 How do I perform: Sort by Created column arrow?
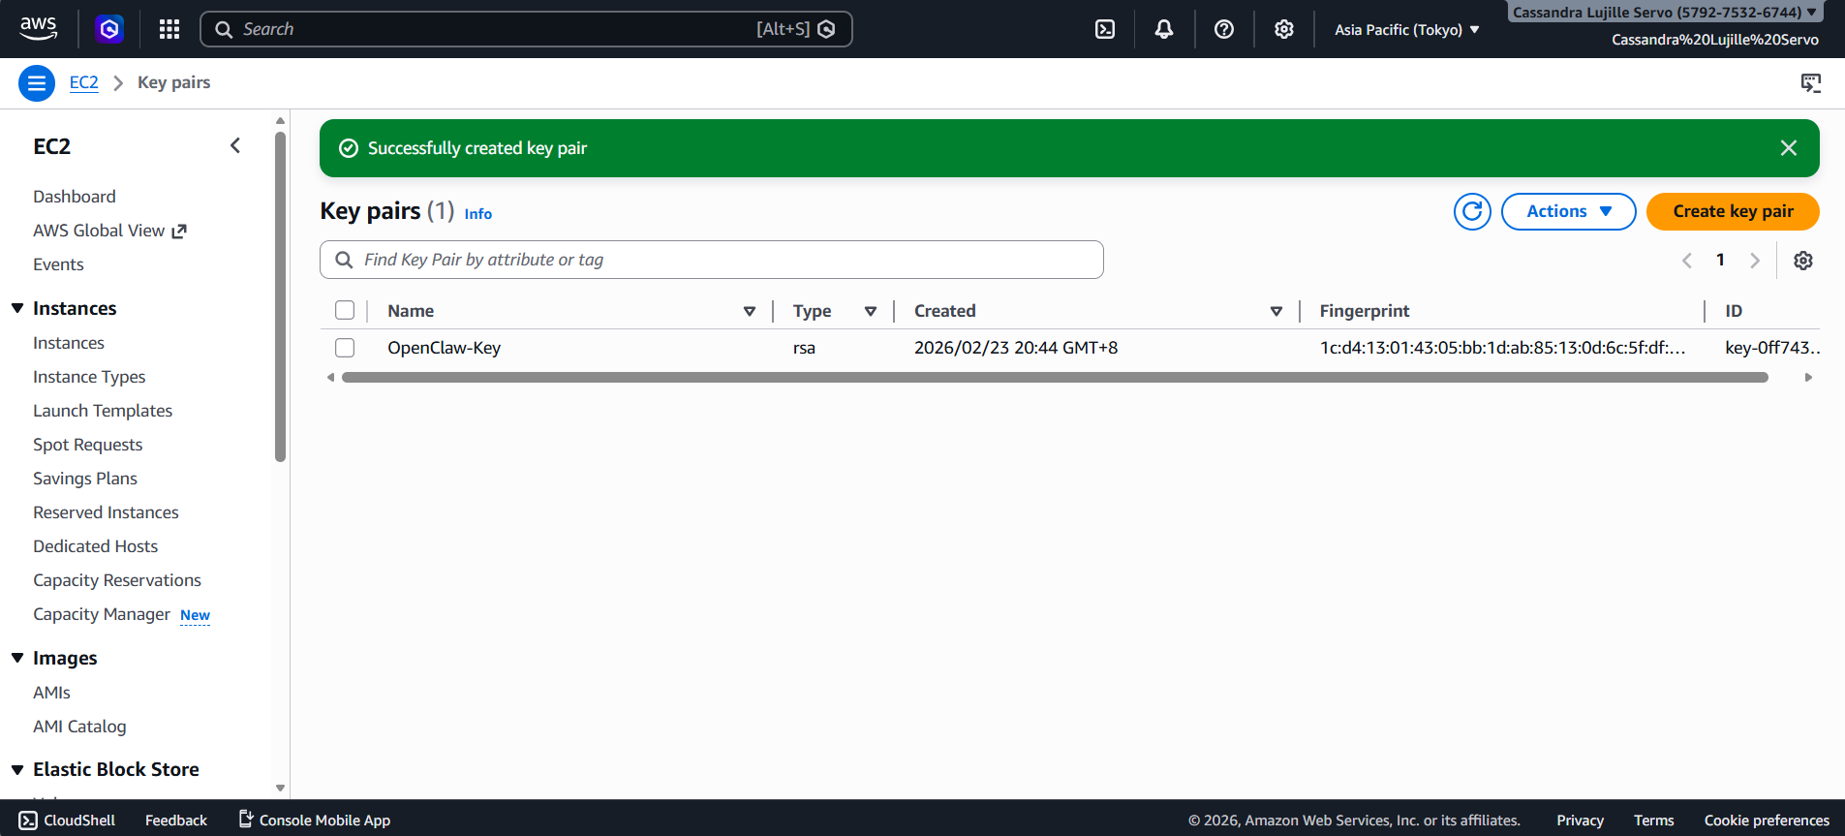(1276, 311)
